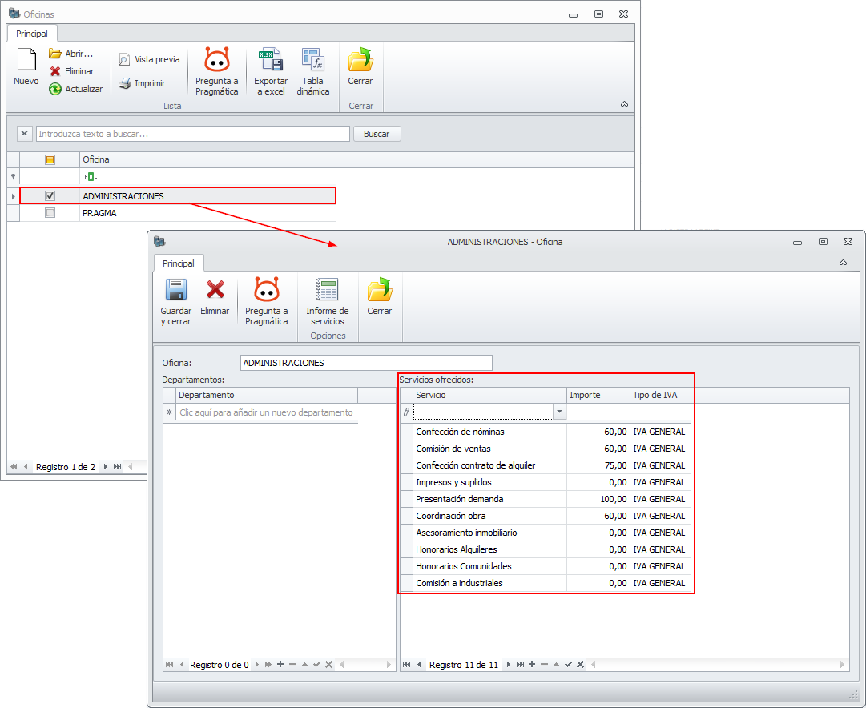Click Oficina name field ADMINISTRACIONES

[366, 363]
